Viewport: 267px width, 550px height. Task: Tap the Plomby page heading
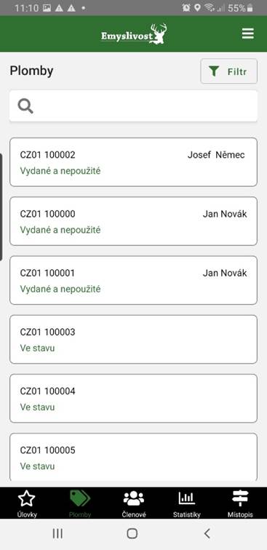tap(31, 71)
